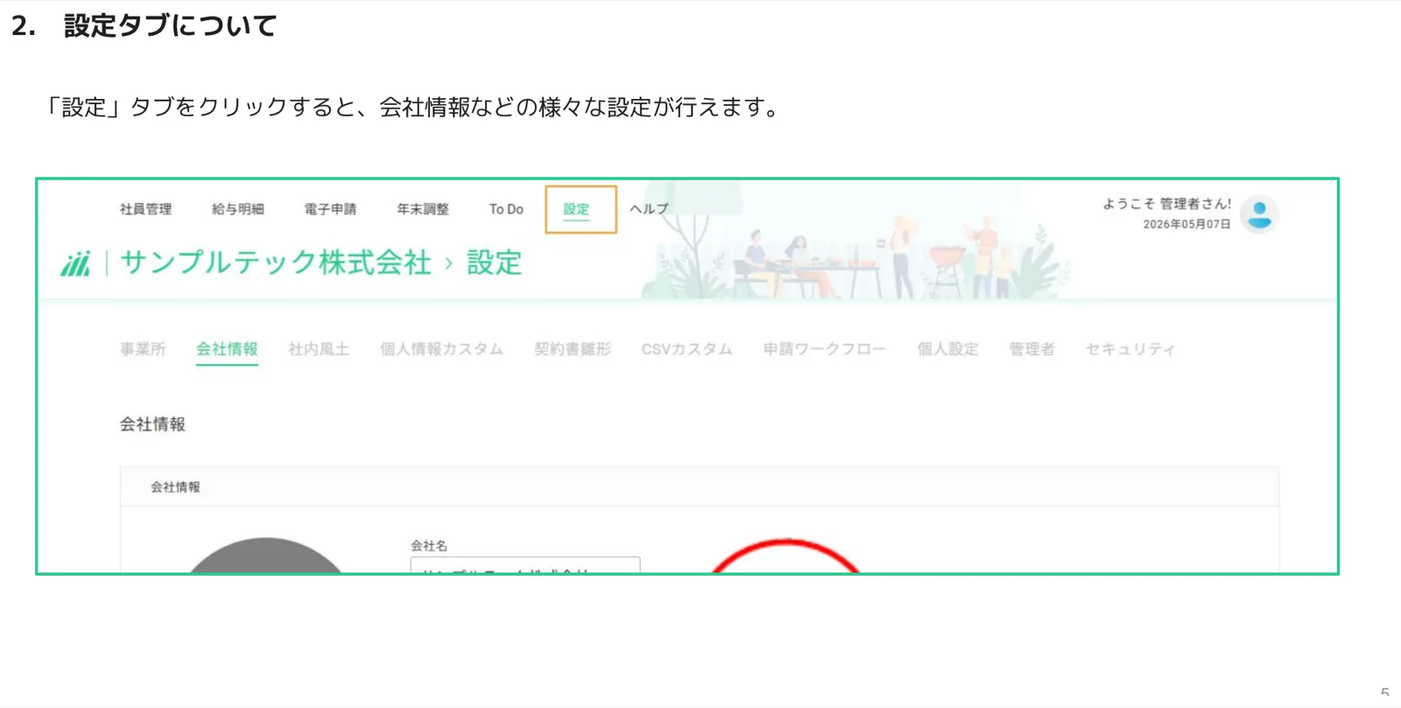Screen dimensions: 1401x708
Task: Open the To Do menu
Action: [x=506, y=209]
